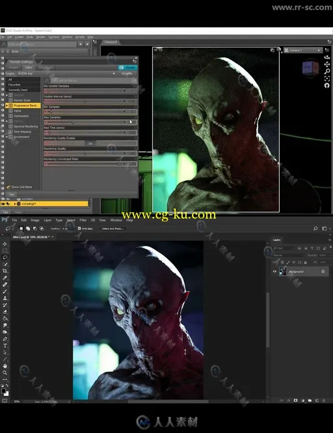Screen dimensions: 333x433
Task: Select the History Brush tool
Action: click(5, 305)
